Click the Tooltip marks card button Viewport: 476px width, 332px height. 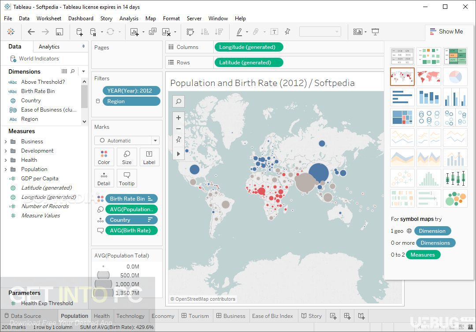[x=126, y=178]
